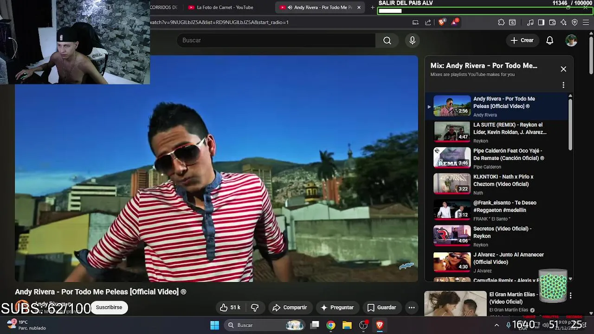Focus the YouTube Buscar search field

click(276, 40)
